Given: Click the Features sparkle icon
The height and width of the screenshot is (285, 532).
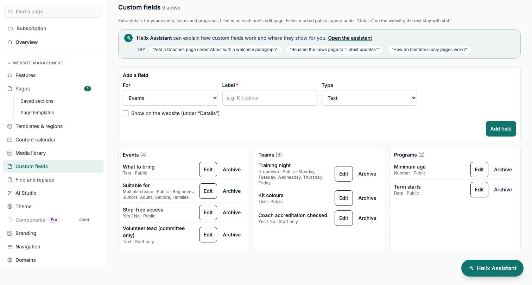Looking at the screenshot, I should [x=10, y=75].
